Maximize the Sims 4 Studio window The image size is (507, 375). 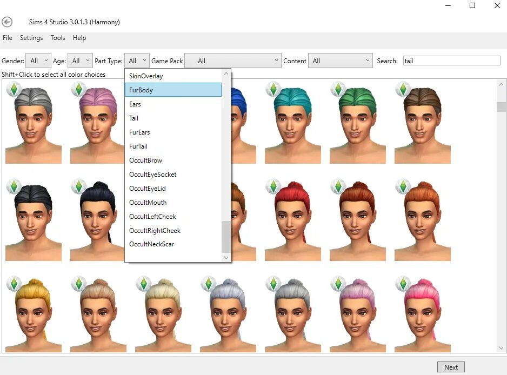472,5
